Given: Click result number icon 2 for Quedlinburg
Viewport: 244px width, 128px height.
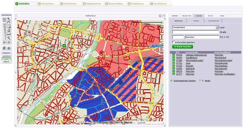Looking at the screenshot, I should coord(174,58).
